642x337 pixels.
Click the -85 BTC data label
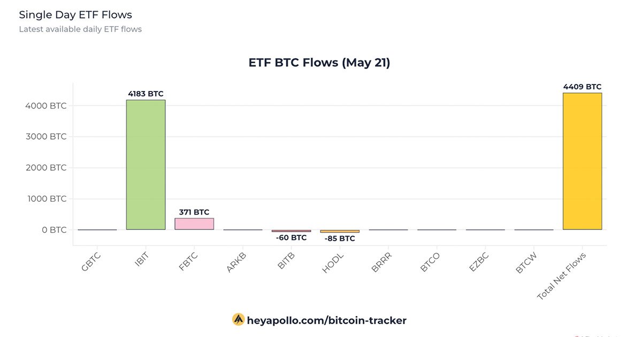340,239
